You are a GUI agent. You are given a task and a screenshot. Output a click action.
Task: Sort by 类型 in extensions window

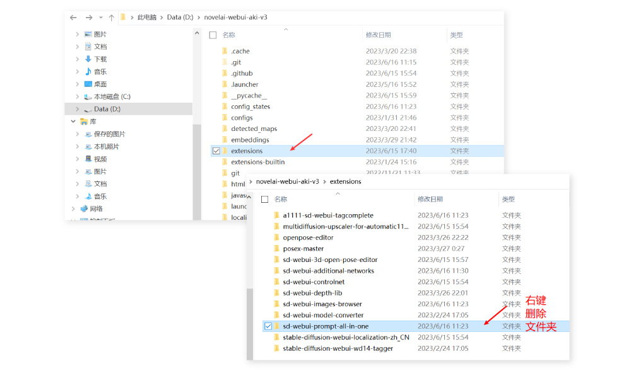click(x=508, y=199)
